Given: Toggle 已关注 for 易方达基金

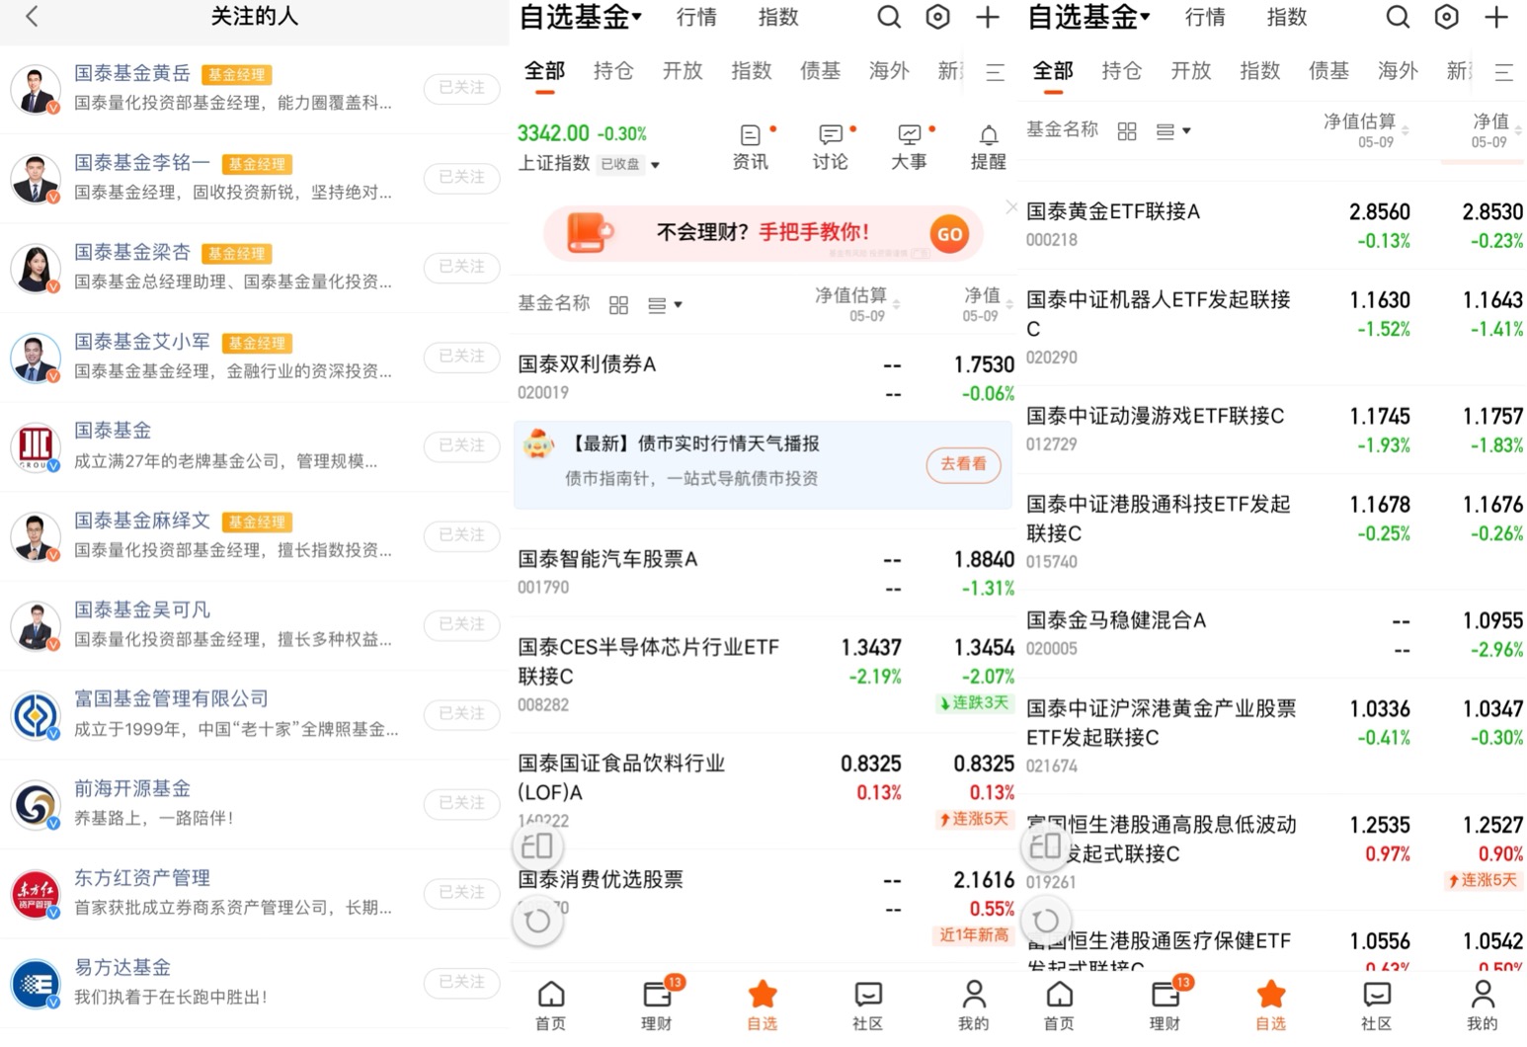Looking at the screenshot, I should coord(461,982).
